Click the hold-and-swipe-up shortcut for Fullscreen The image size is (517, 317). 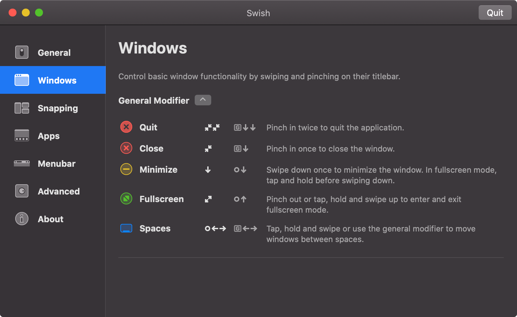(x=240, y=199)
